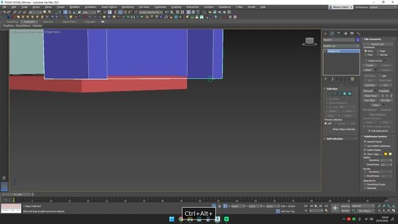Open the Rendering menu

click(x=127, y=7)
